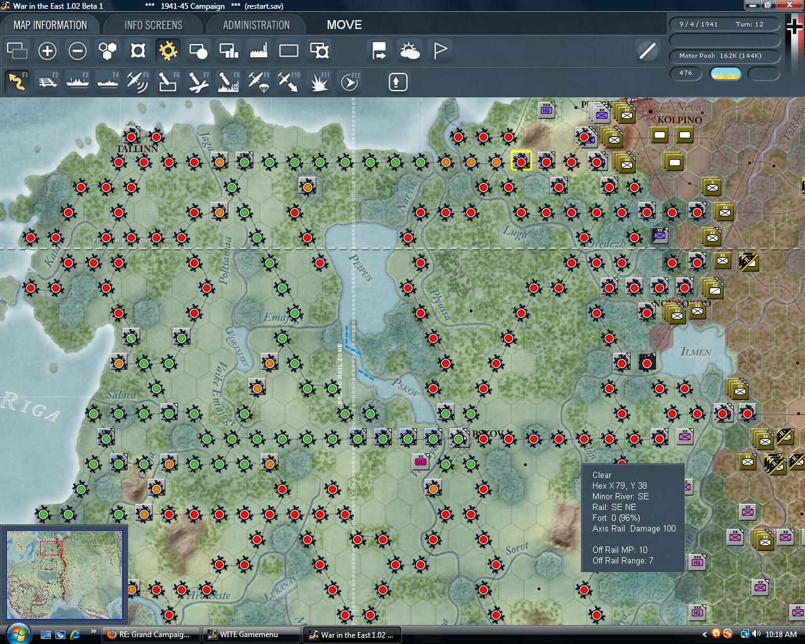Toggle the highlighted rail damage gear icon
Image resolution: width=805 pixels, height=644 pixels.
coord(168,50)
